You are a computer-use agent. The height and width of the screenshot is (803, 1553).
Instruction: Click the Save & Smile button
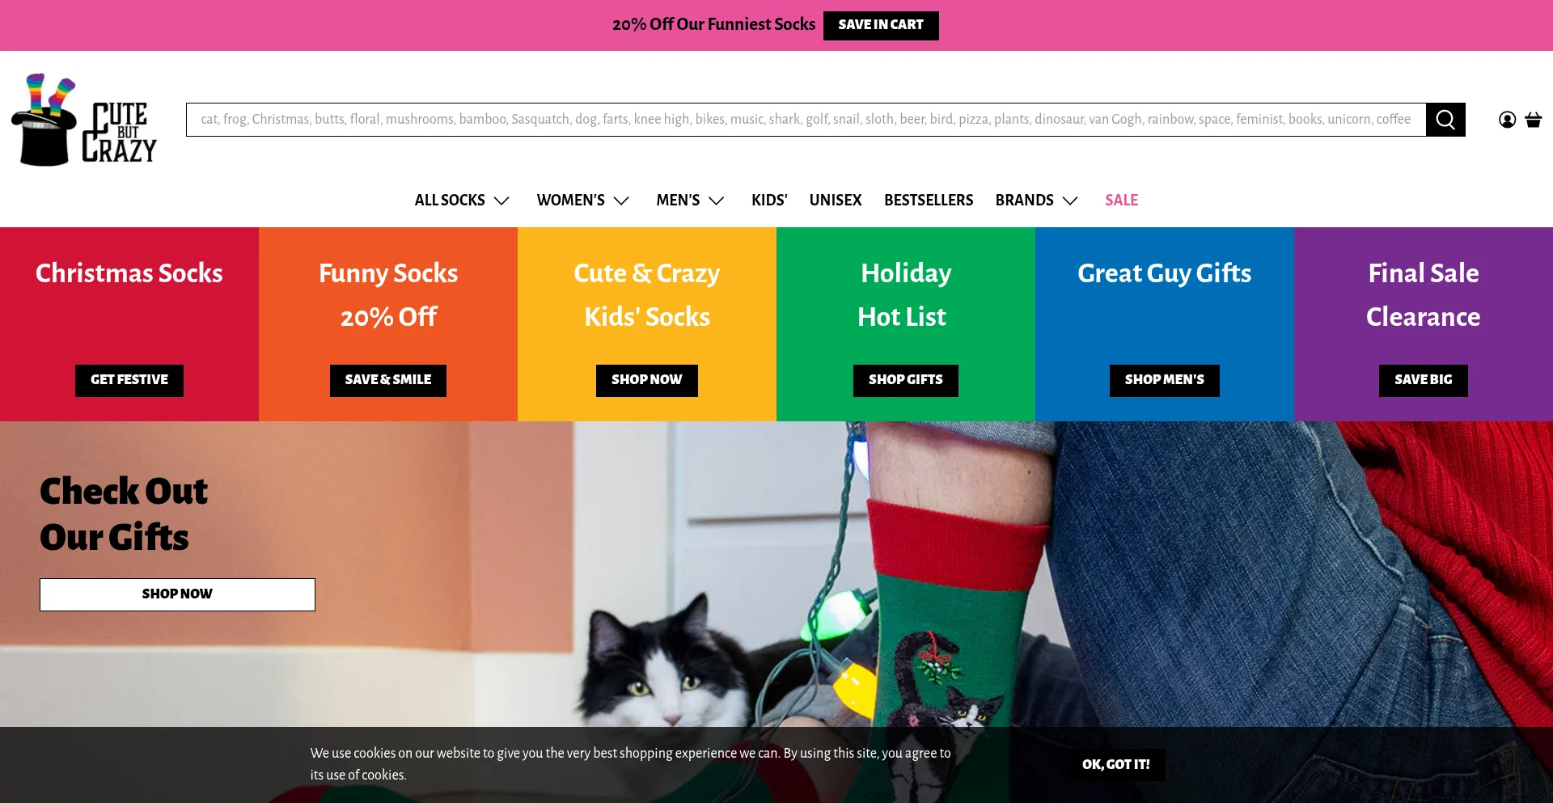click(x=388, y=380)
